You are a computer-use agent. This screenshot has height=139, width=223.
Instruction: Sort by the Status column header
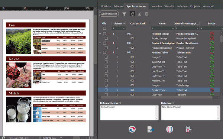point(211,23)
